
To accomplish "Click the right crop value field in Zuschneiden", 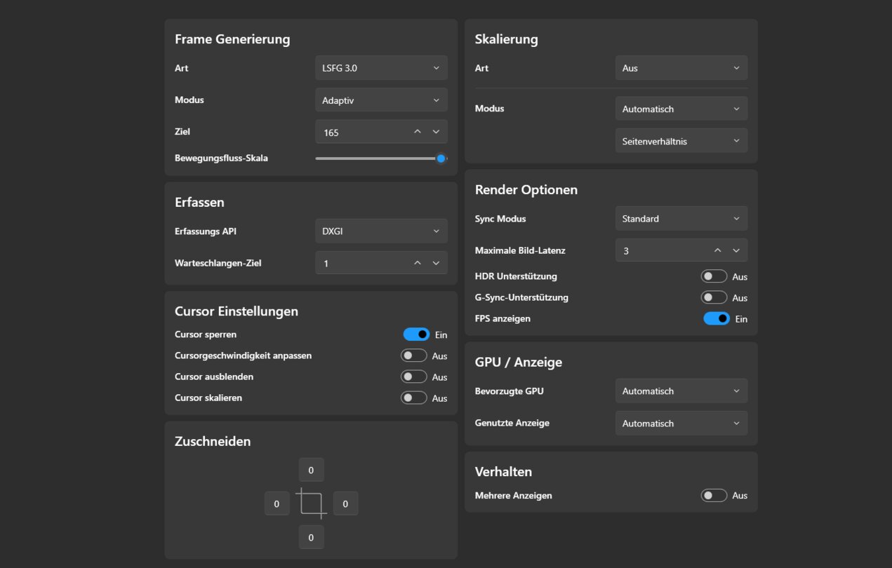I will tap(345, 503).
